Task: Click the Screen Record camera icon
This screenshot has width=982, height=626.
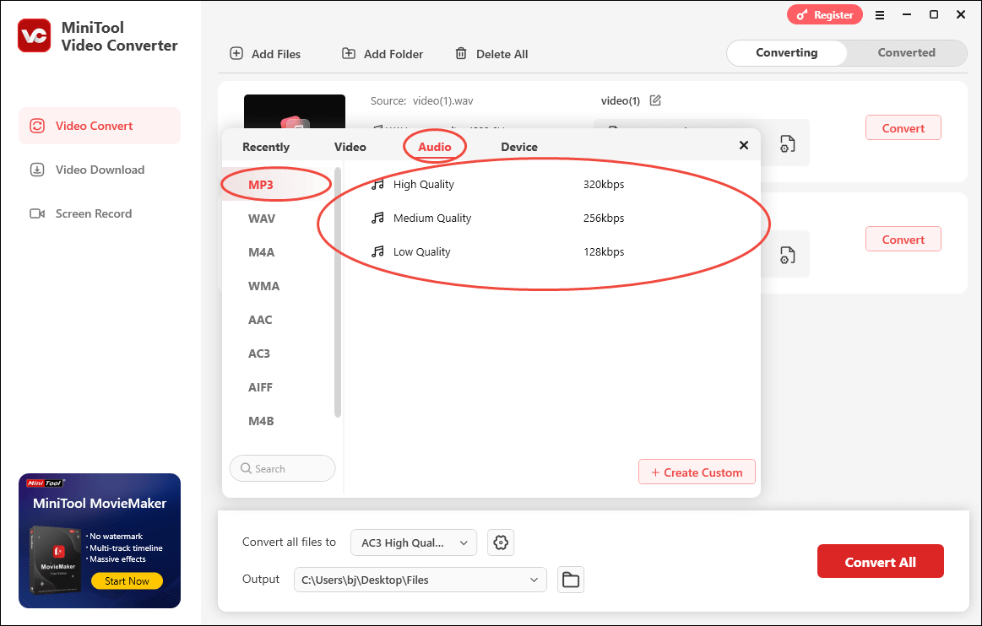Action: coord(38,213)
